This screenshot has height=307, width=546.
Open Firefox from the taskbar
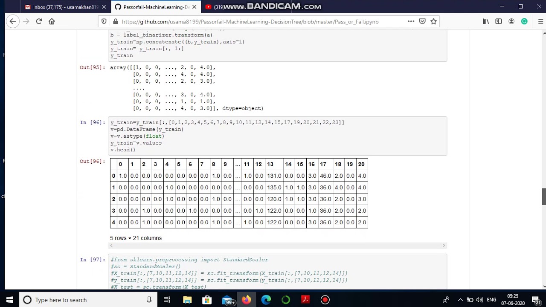pyautogui.click(x=246, y=300)
